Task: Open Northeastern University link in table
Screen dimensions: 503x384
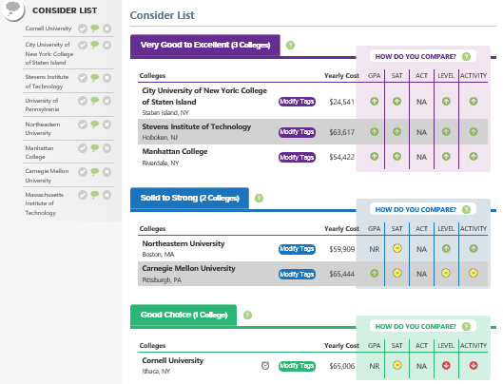Action: pos(184,243)
